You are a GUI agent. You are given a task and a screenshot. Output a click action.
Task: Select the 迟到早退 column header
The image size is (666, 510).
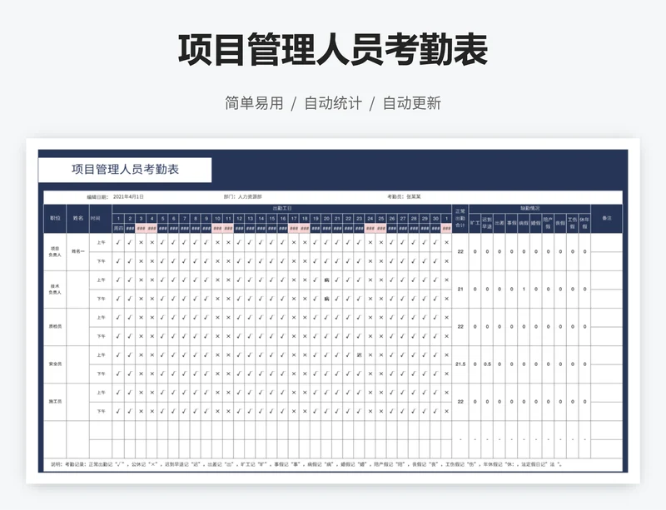coord(487,223)
